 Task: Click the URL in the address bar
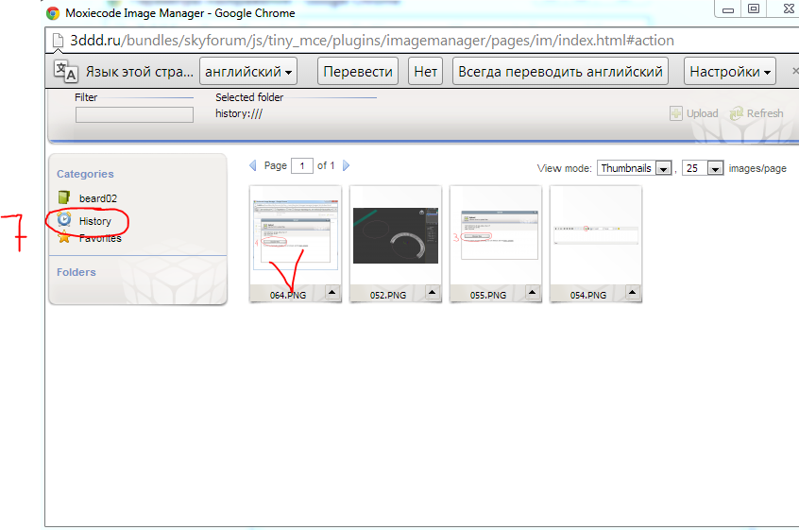372,41
